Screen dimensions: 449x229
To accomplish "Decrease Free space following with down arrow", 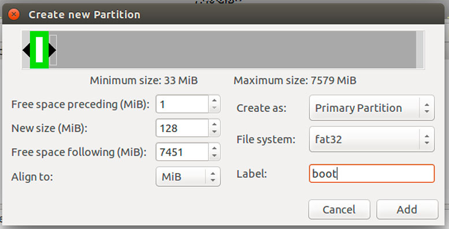I will pos(214,156).
